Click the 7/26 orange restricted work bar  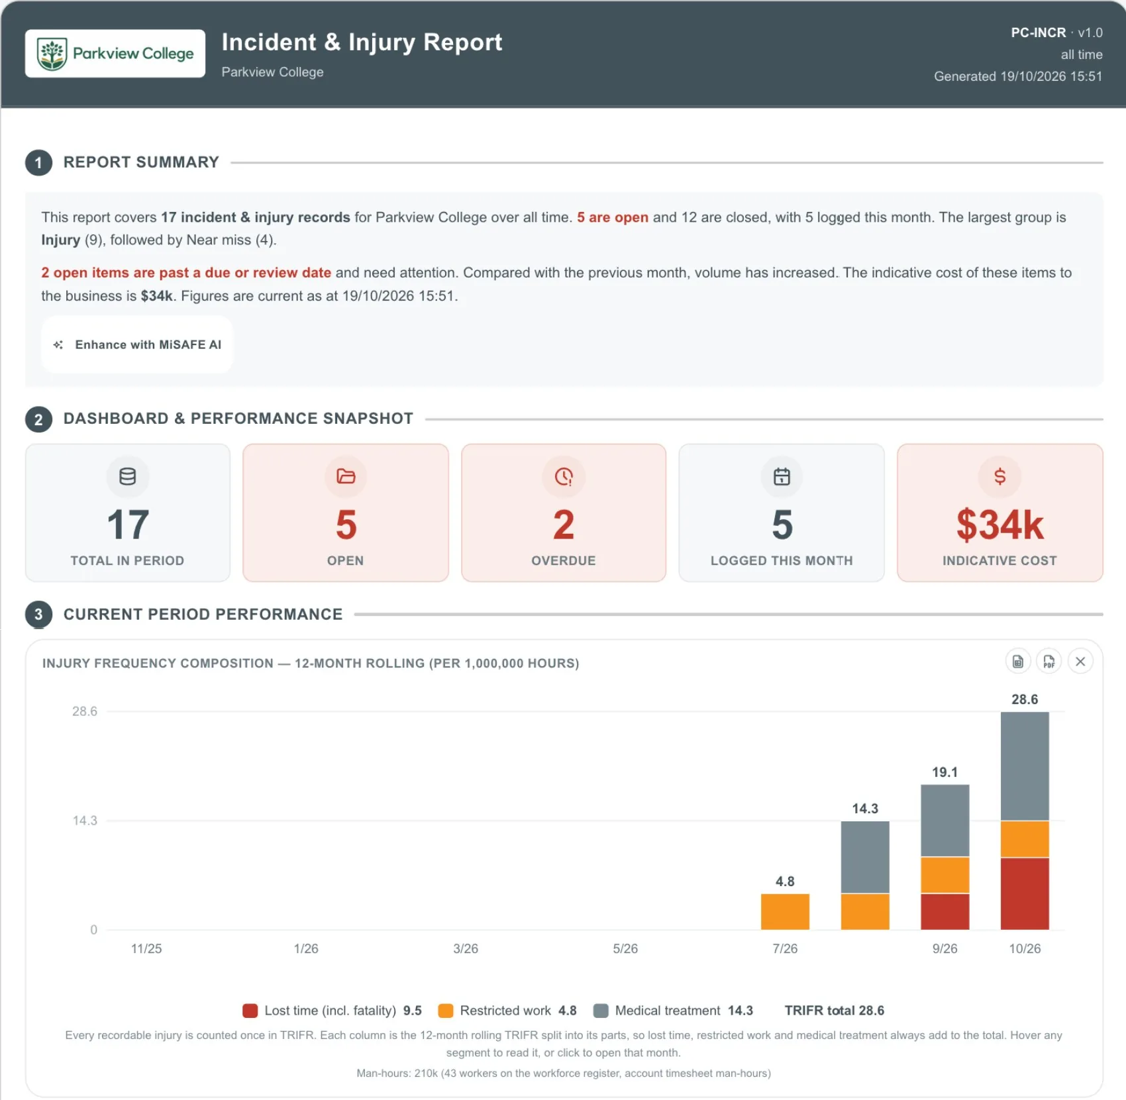click(x=785, y=911)
